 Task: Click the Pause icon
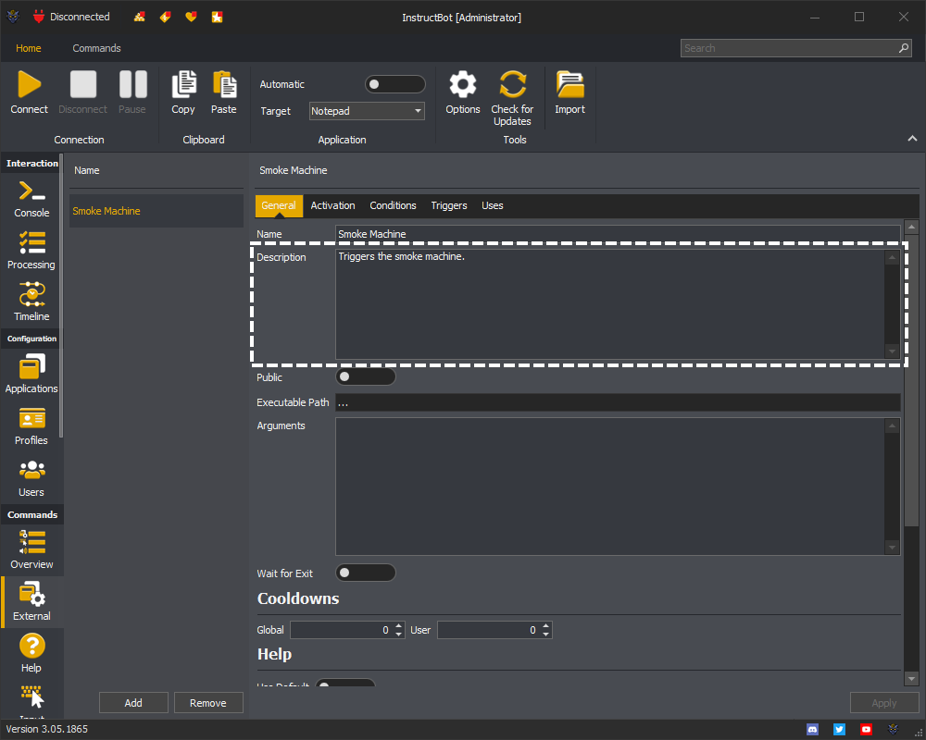(132, 84)
